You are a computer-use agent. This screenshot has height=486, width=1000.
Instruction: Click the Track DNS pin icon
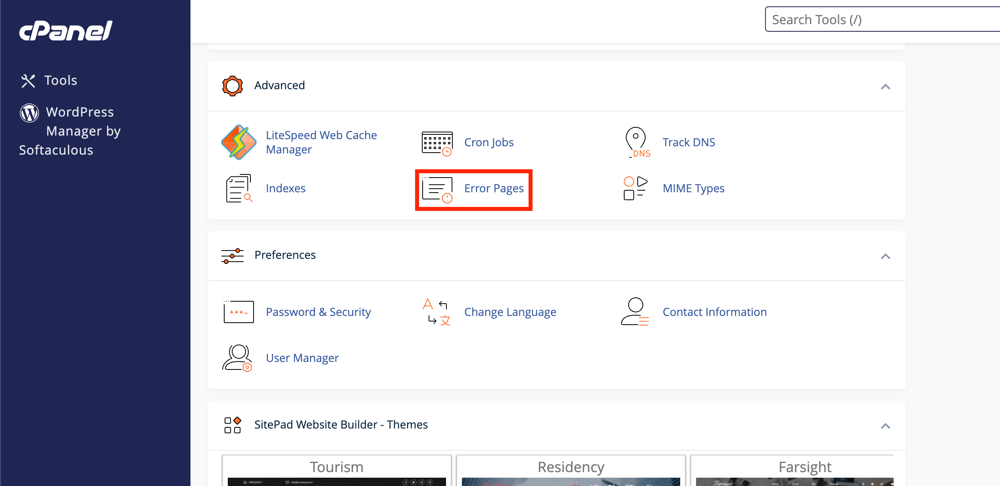[638, 142]
